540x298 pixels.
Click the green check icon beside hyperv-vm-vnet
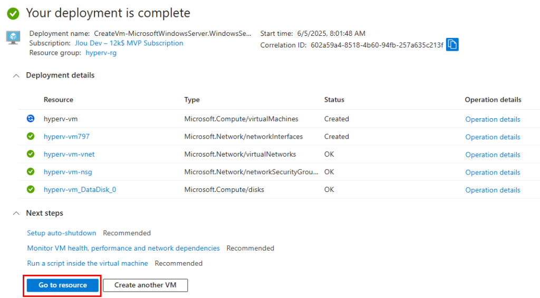pyautogui.click(x=31, y=153)
